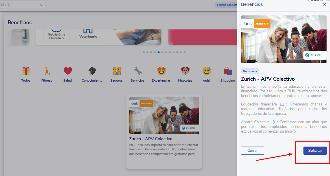The height and width of the screenshot is (176, 330).
Task: Click the search magnifier icon
Action: 40,4
